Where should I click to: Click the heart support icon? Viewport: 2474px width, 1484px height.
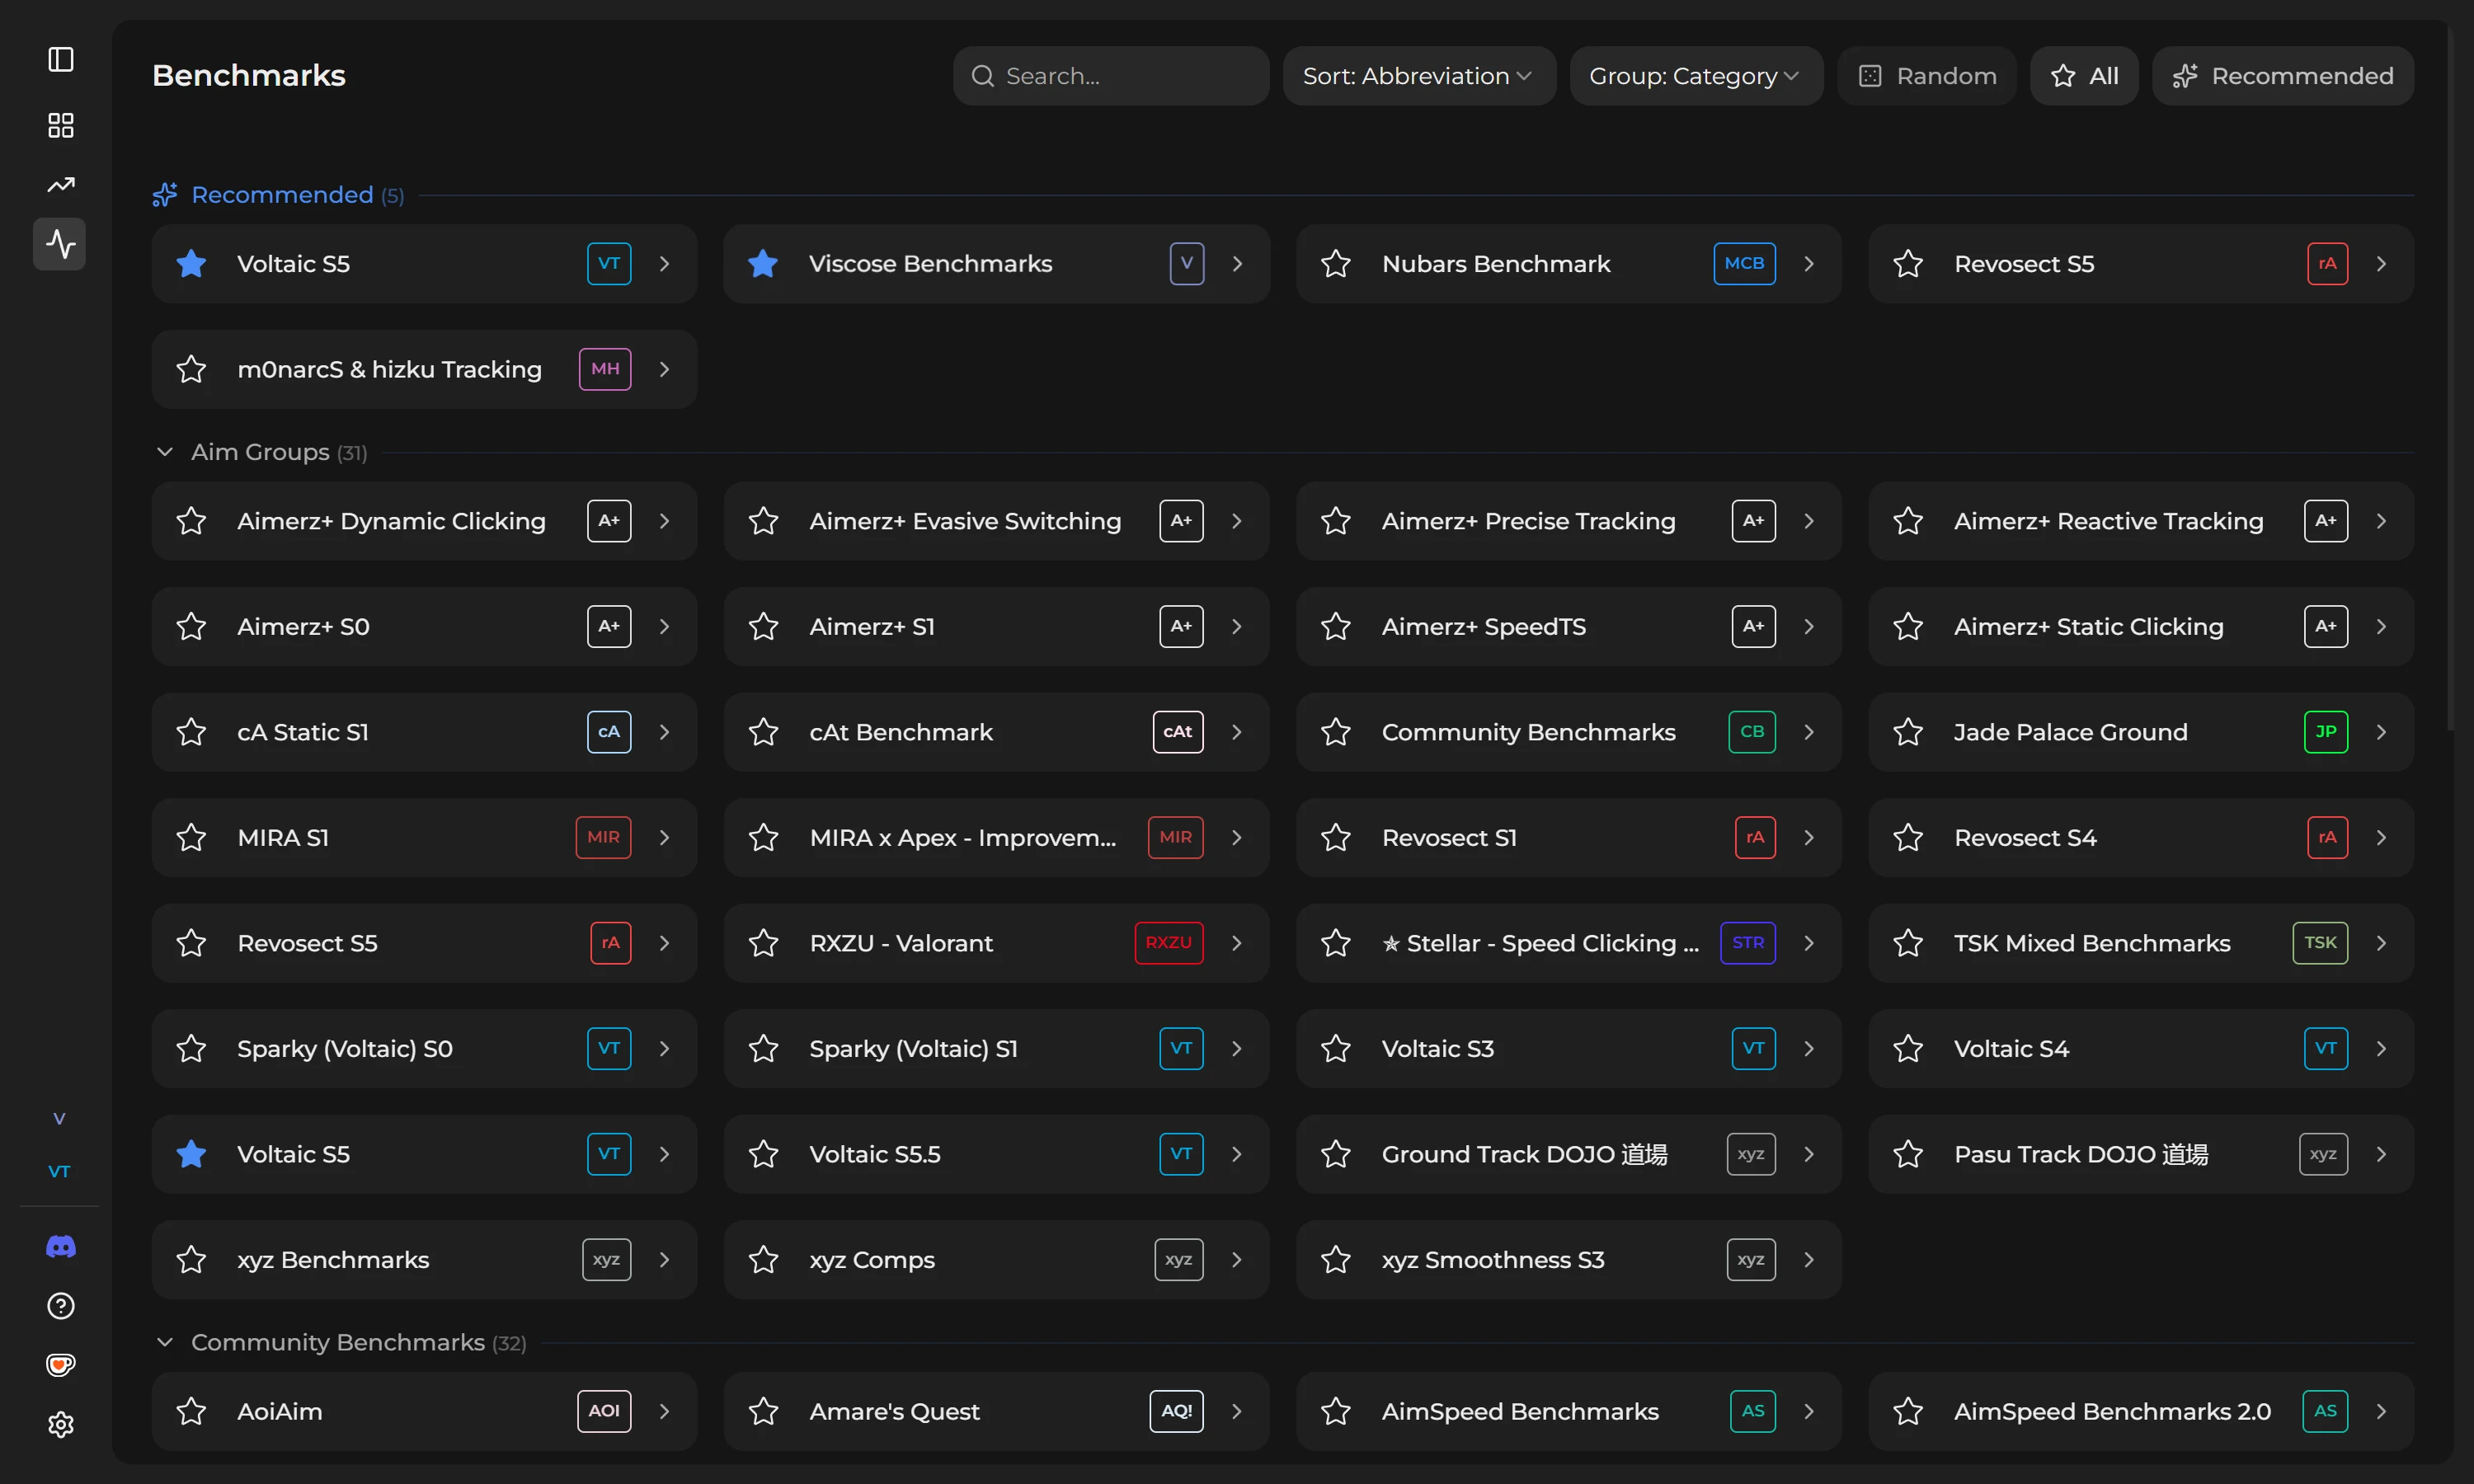tap(60, 1365)
